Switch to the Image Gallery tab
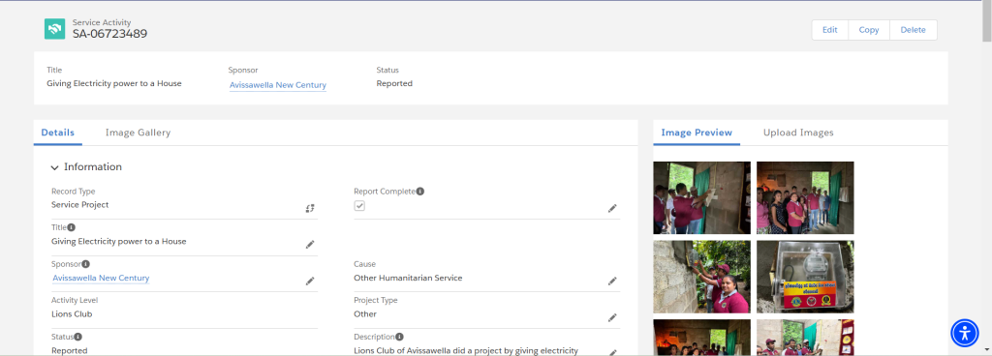The image size is (992, 356). pos(138,133)
